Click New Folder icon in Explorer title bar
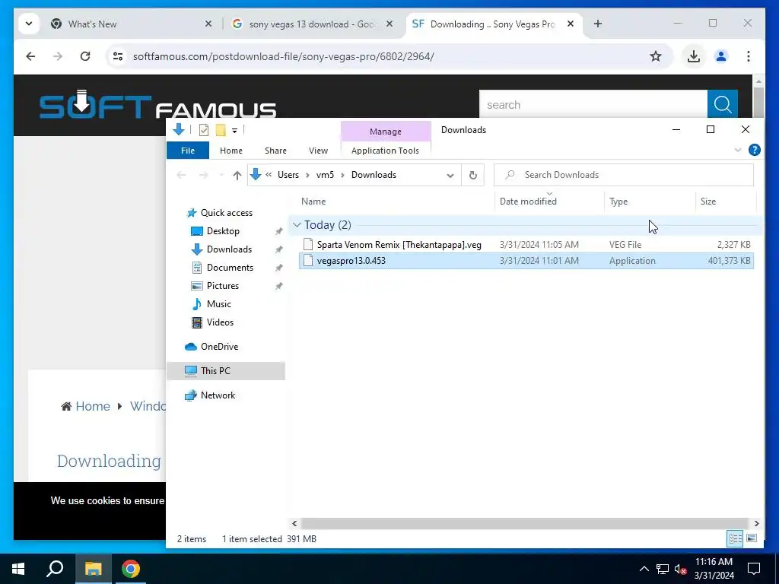779x584 pixels. (x=221, y=130)
